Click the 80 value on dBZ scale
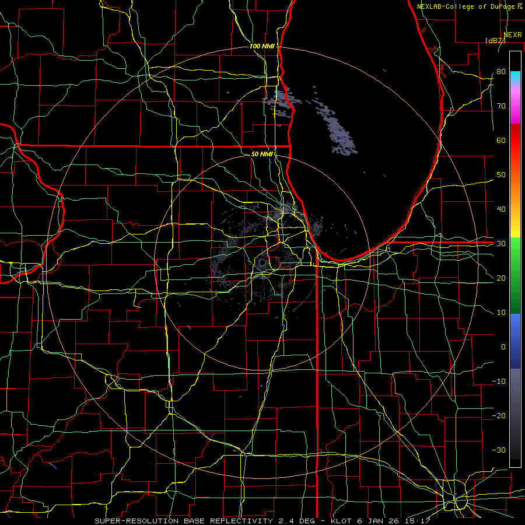 pyautogui.click(x=501, y=71)
